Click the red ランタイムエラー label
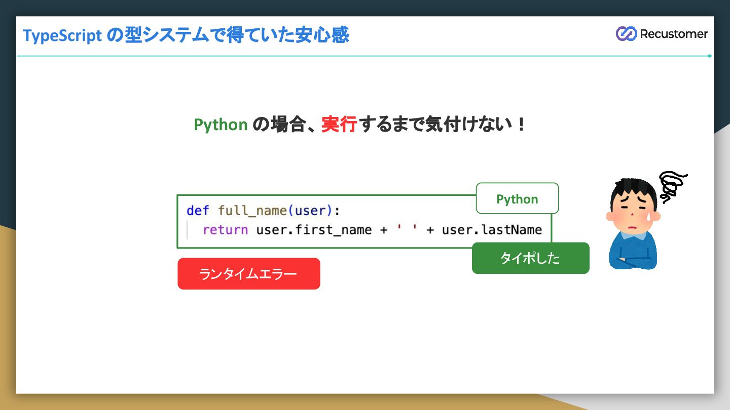 click(248, 274)
